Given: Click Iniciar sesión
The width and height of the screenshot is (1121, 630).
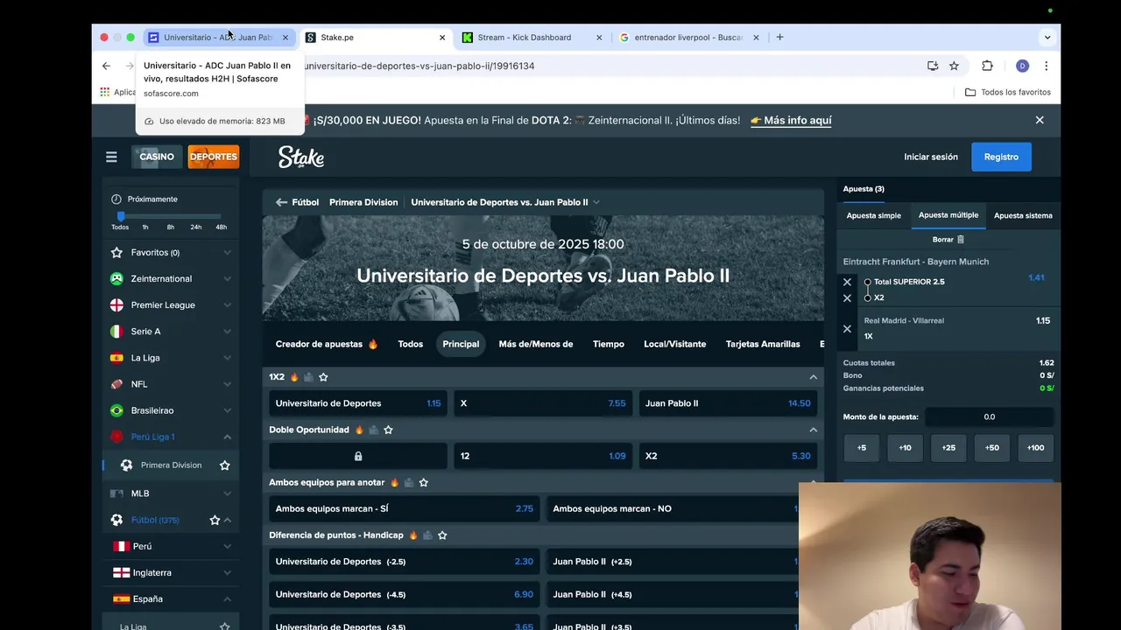Looking at the screenshot, I should pos(931,157).
